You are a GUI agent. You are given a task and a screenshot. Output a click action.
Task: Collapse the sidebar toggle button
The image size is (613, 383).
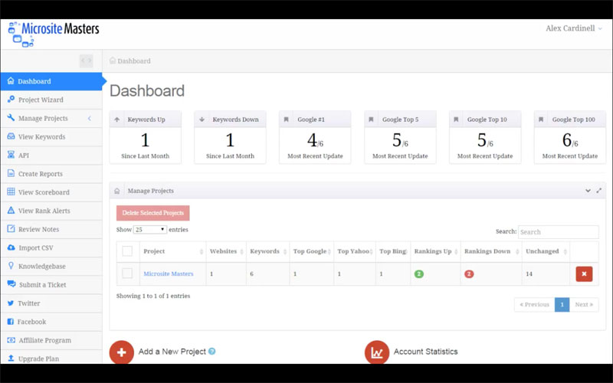pyautogui.click(x=86, y=61)
